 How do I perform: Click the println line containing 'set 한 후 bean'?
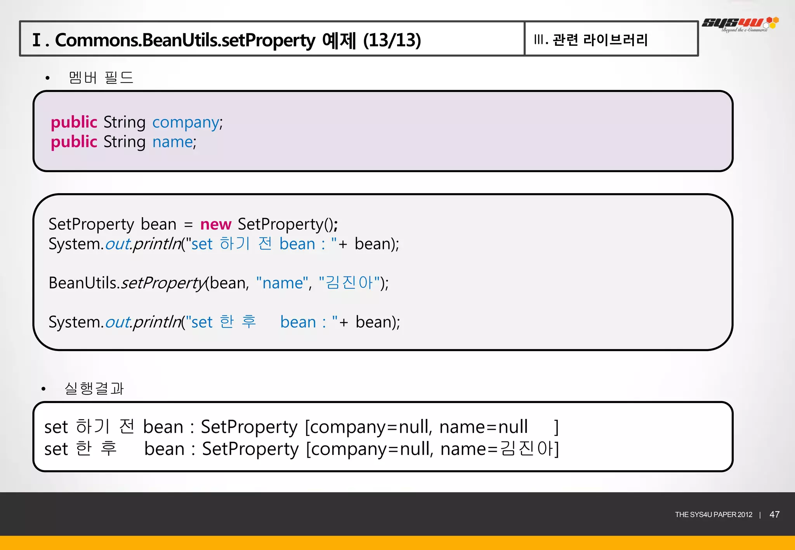coord(224,322)
